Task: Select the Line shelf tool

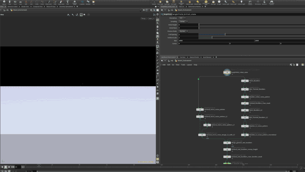Action: pos(31,2)
